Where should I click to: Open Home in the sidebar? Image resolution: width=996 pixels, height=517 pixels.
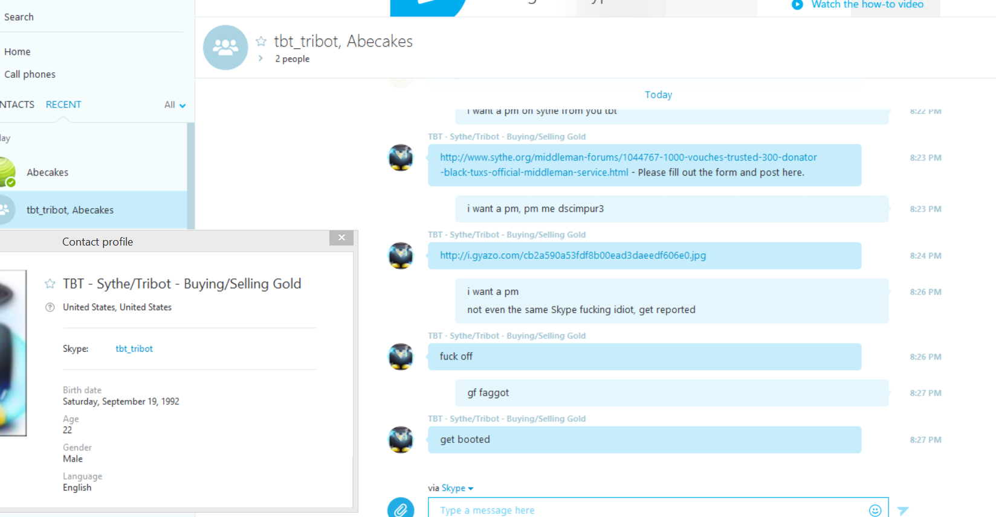pos(18,52)
